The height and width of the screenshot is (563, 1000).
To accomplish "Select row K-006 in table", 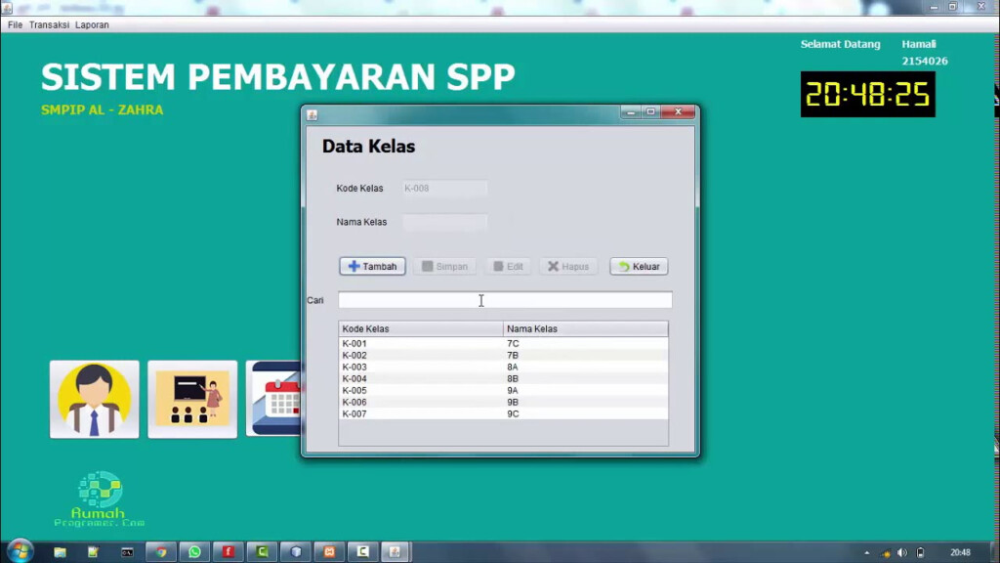I will tap(503, 402).
